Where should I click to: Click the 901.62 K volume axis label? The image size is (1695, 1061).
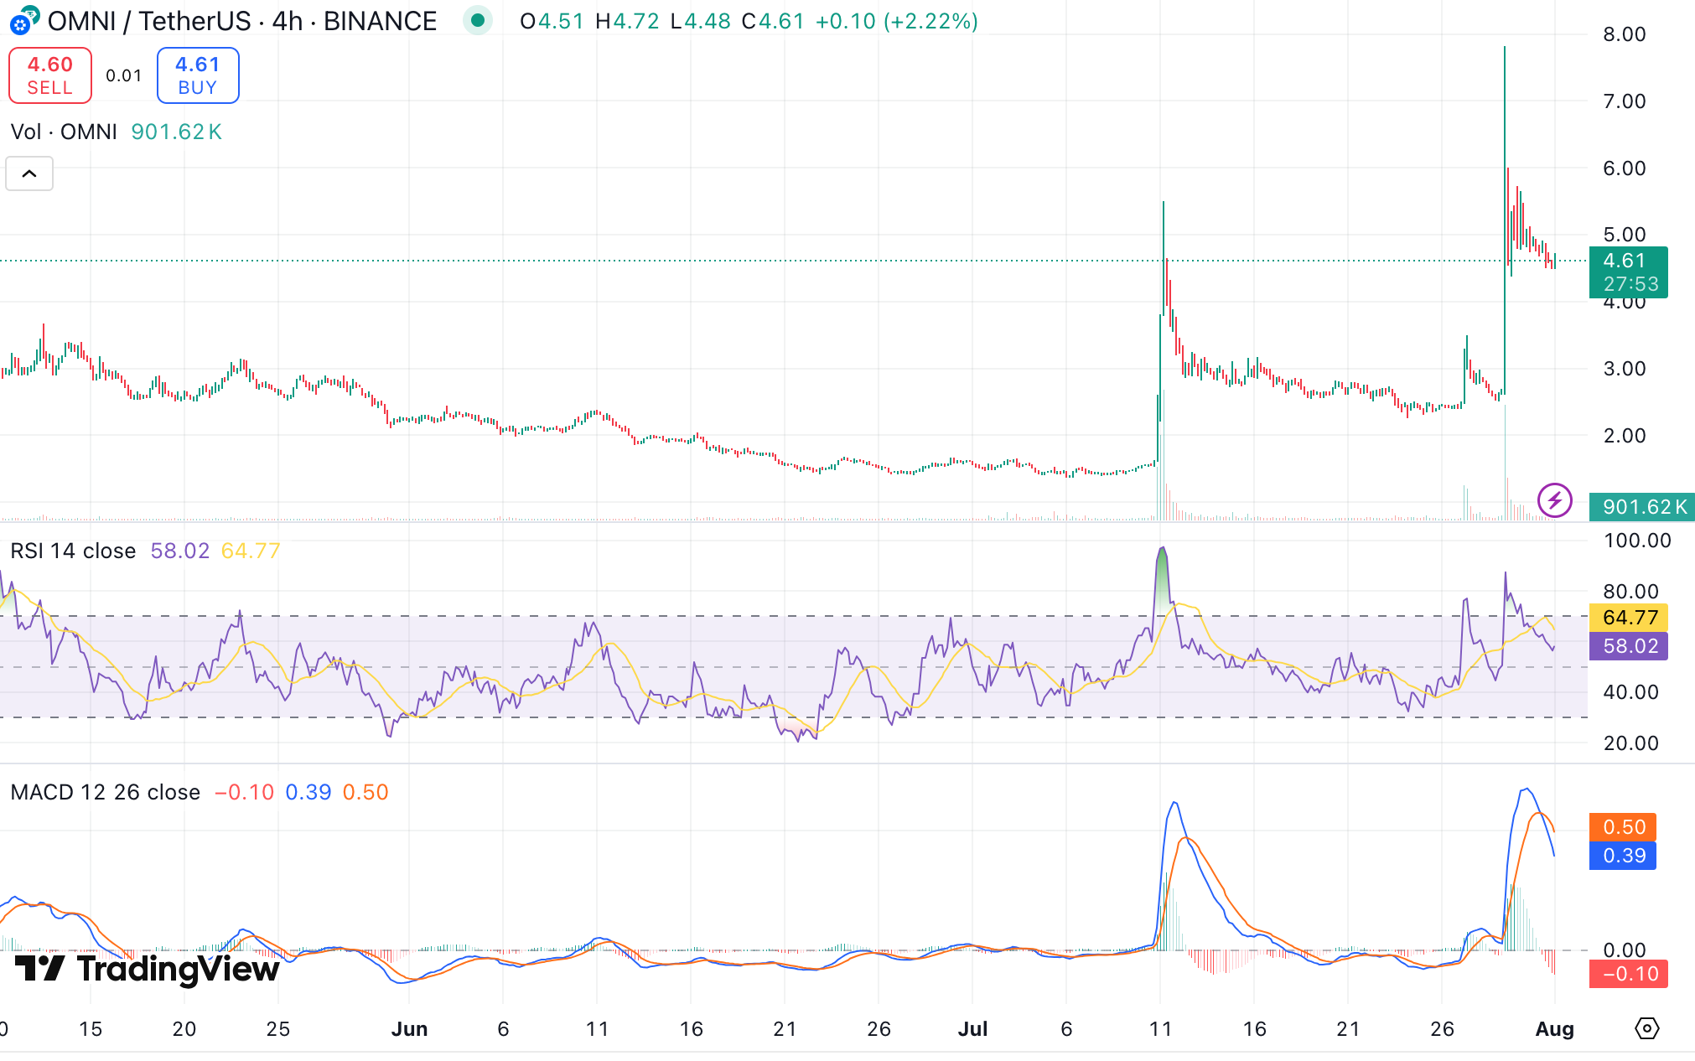coord(1641,506)
